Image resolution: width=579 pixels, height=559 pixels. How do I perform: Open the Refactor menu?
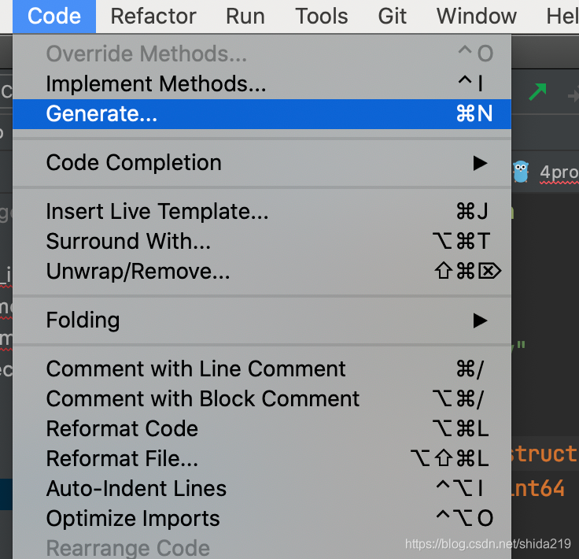[153, 16]
